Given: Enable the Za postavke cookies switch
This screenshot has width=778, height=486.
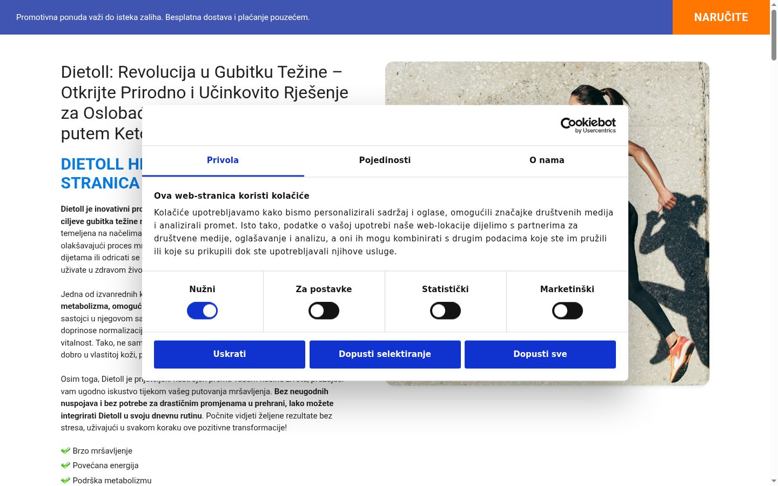Looking at the screenshot, I should click(x=324, y=310).
